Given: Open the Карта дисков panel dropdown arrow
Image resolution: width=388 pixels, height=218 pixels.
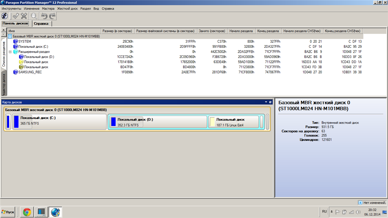Looking at the screenshot, I should pyautogui.click(x=266, y=102).
